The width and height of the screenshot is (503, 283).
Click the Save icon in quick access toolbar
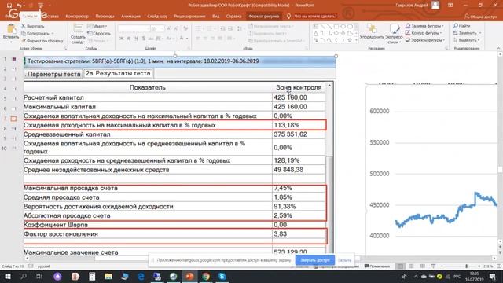tap(9, 6)
